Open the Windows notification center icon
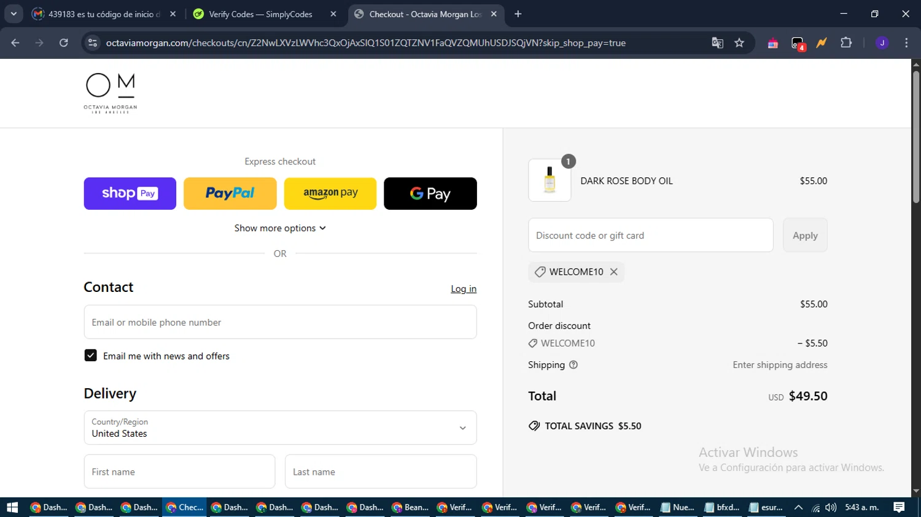This screenshot has width=921, height=517. click(x=899, y=507)
